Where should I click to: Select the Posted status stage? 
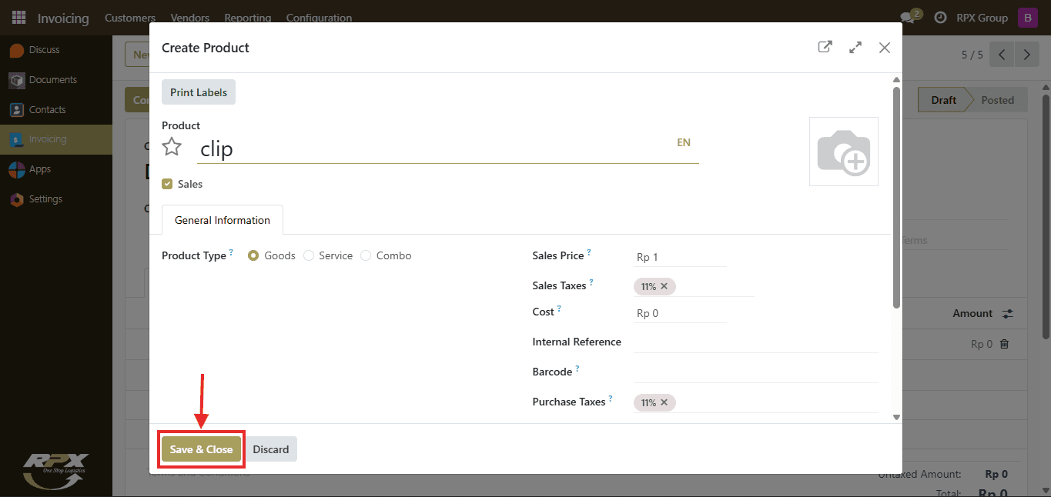(998, 100)
